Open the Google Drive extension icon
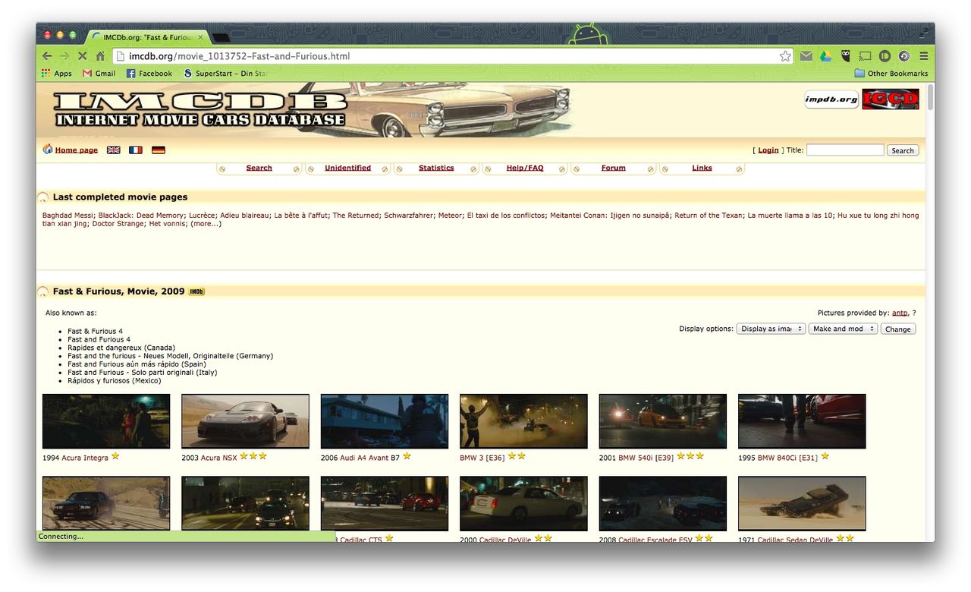 pos(825,55)
